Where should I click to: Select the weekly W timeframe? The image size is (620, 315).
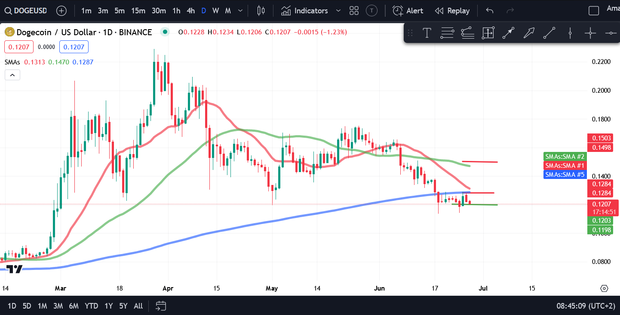click(215, 11)
